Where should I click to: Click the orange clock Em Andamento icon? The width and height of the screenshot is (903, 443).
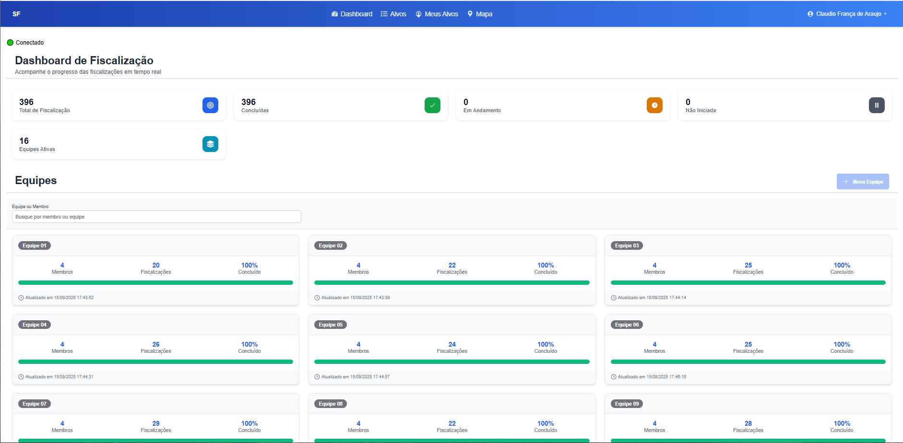click(x=654, y=105)
